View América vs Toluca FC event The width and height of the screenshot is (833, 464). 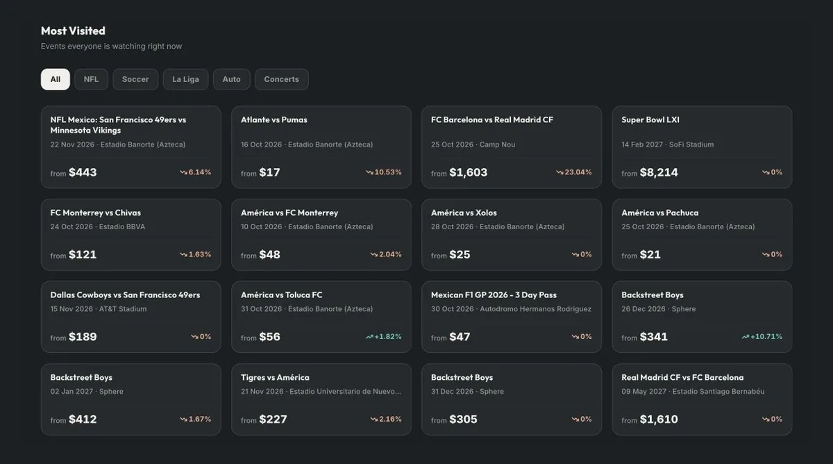pyautogui.click(x=321, y=317)
